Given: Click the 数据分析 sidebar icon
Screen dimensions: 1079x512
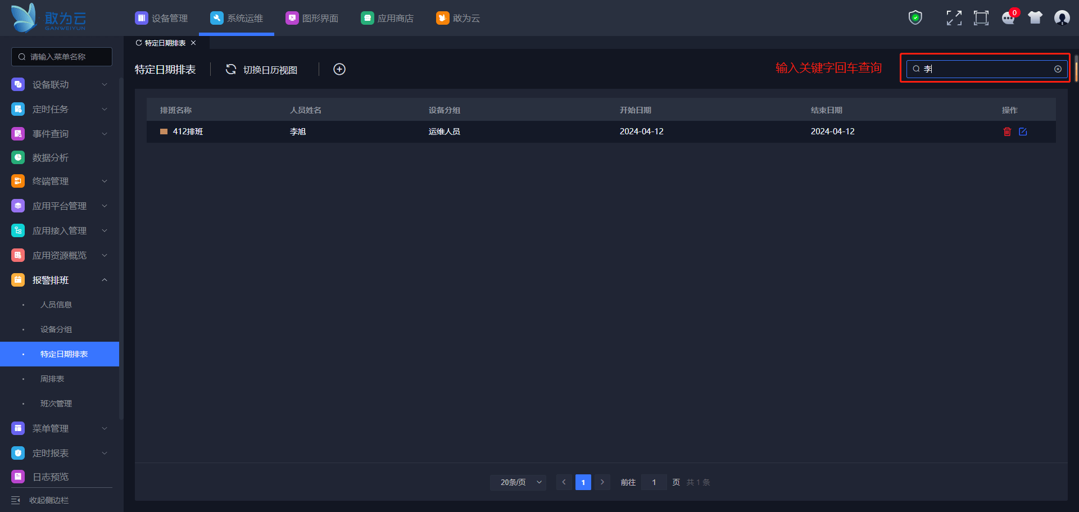Looking at the screenshot, I should tap(18, 157).
